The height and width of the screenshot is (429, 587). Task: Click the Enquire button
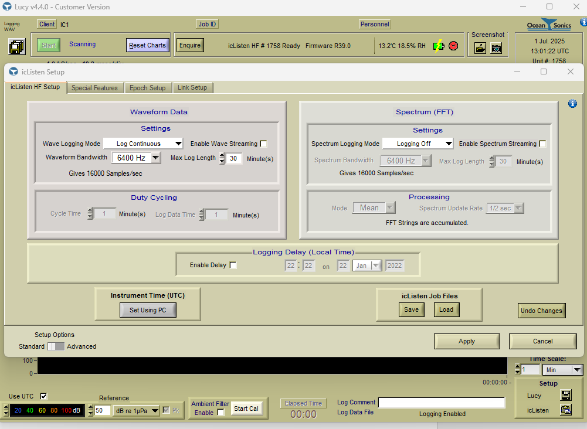190,45
